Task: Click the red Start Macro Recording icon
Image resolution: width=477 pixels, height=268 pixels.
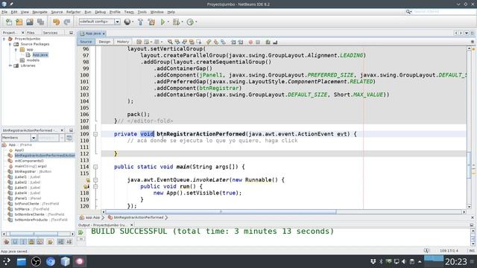Action: pos(250,42)
